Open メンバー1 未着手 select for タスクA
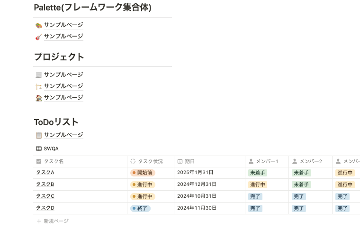The image size is (360, 231). click(258, 173)
